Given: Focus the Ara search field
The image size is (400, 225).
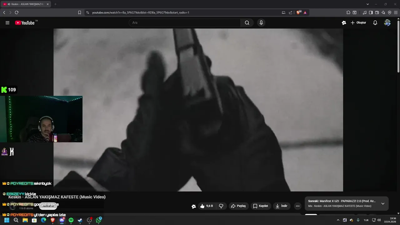Looking at the screenshot, I should pyautogui.click(x=185, y=23).
